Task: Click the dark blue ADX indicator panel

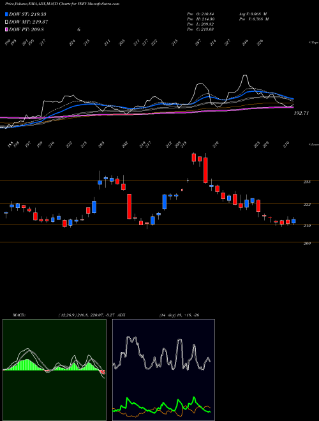Action: (163, 370)
